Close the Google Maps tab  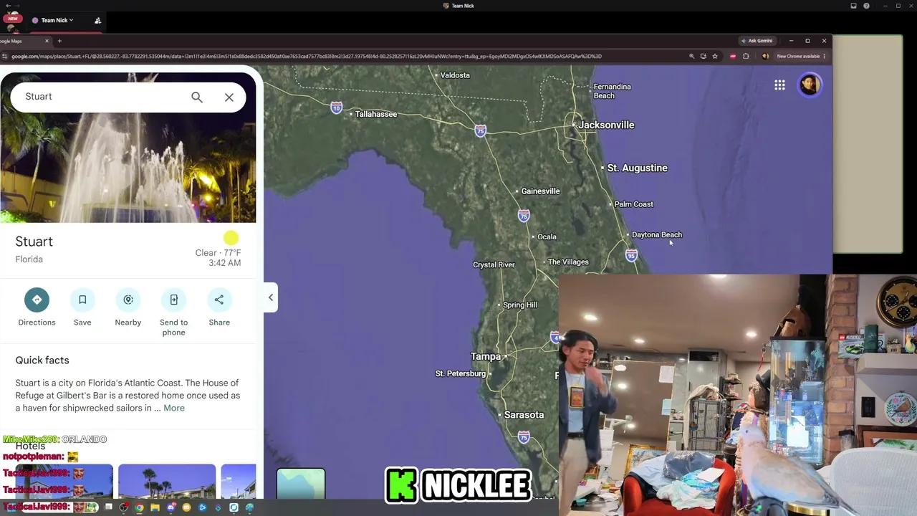47,41
